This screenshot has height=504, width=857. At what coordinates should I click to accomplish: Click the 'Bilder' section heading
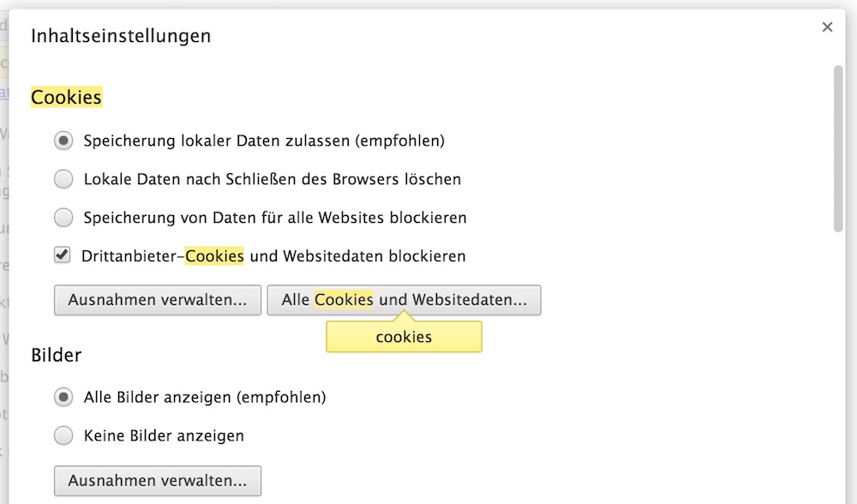pyautogui.click(x=56, y=355)
